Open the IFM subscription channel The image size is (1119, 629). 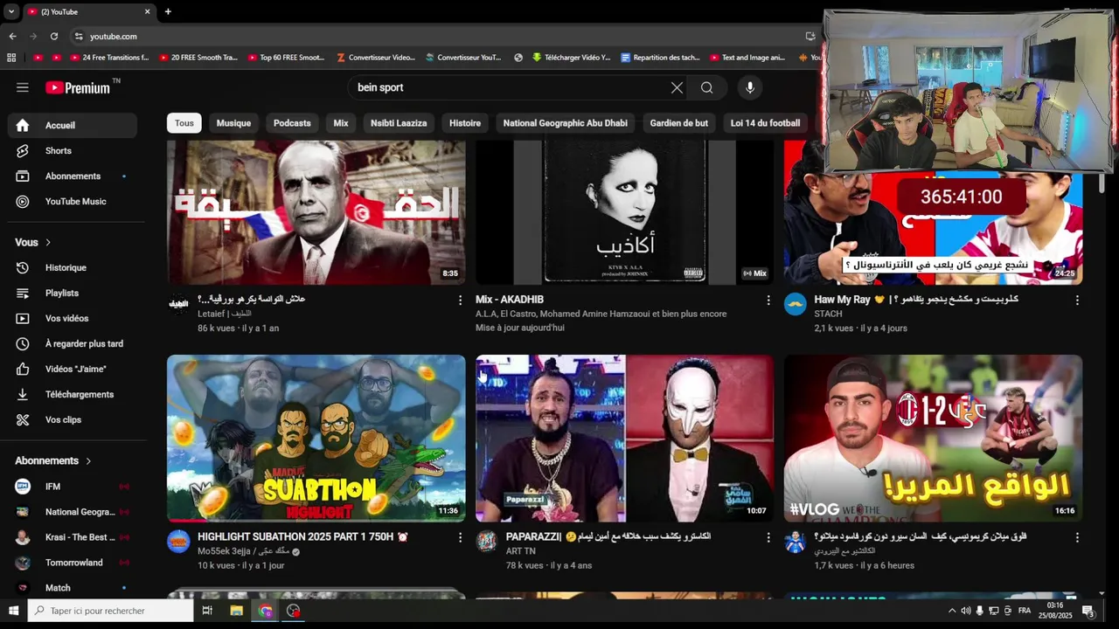[73, 487]
